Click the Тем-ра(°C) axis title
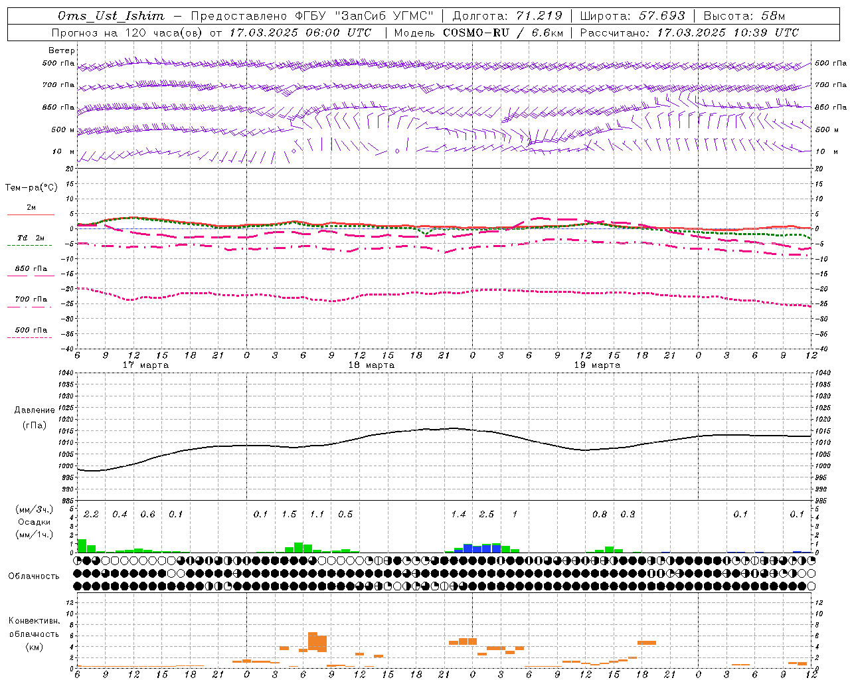The height and width of the screenshot is (680, 850). [x=31, y=188]
